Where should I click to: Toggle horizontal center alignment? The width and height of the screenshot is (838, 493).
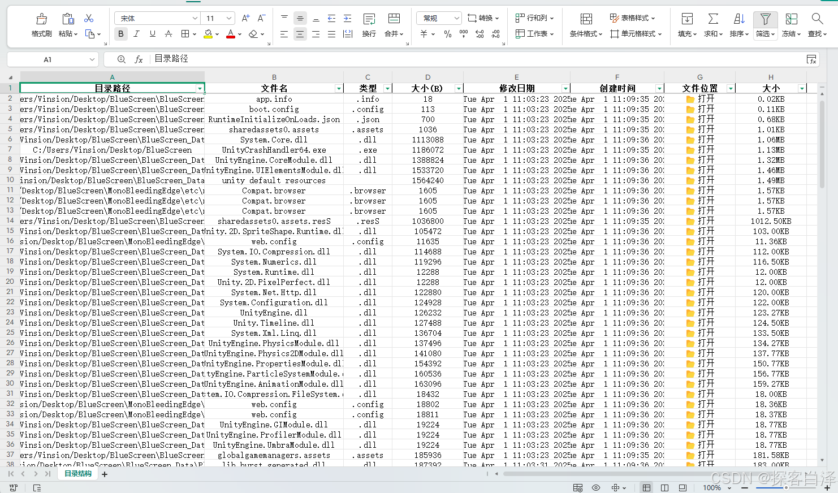click(300, 34)
